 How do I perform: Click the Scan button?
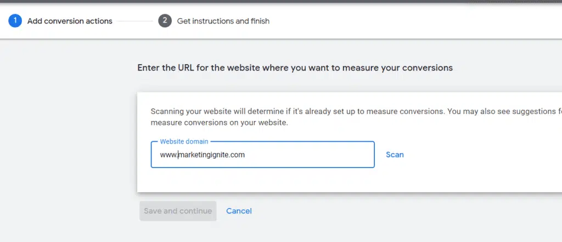tap(395, 154)
